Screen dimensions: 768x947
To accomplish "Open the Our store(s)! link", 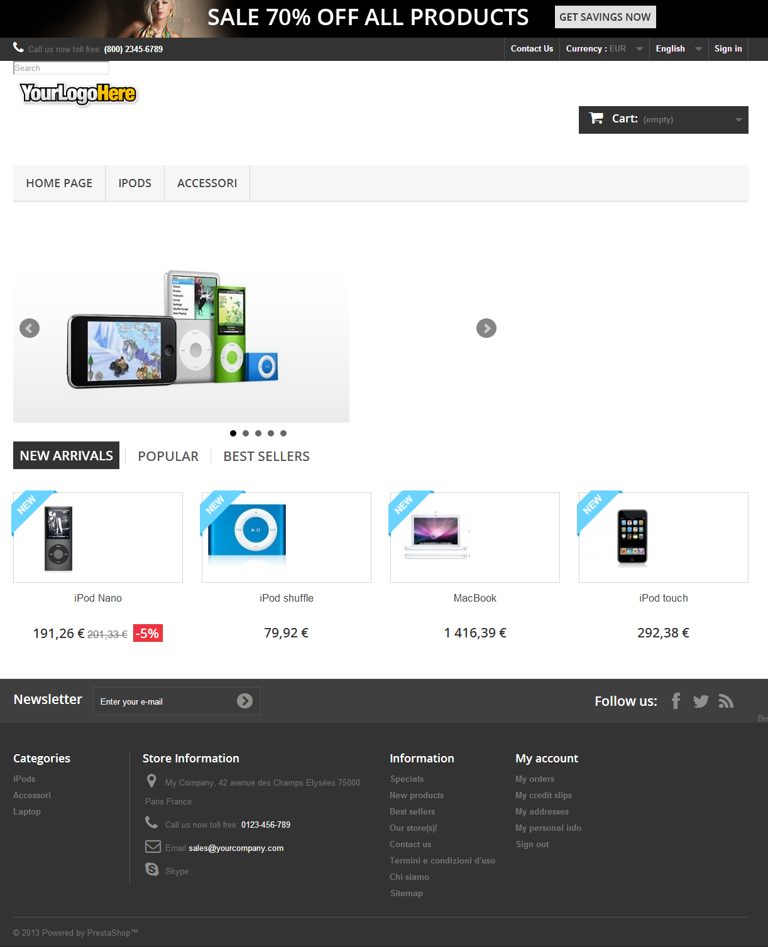I will 414,828.
